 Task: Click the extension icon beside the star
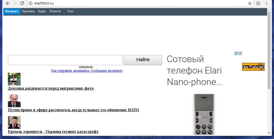pos(258,3)
